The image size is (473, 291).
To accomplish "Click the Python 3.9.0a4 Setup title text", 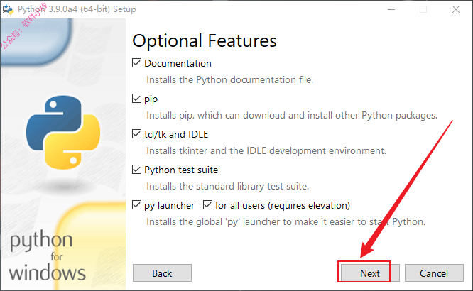I will click(77, 9).
